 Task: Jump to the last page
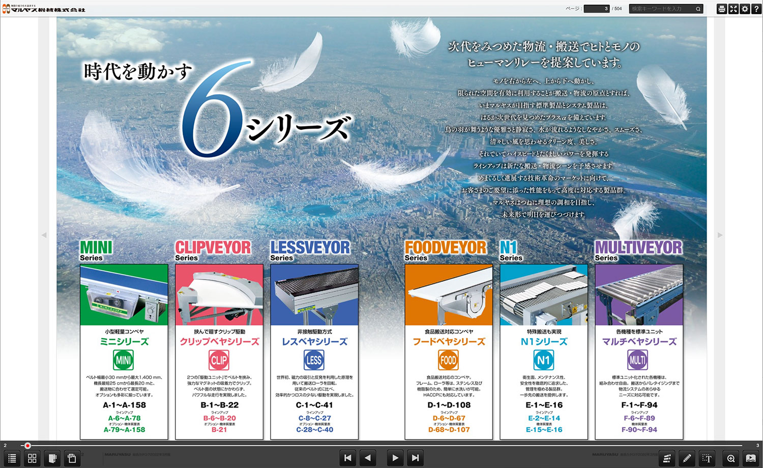[x=415, y=458]
